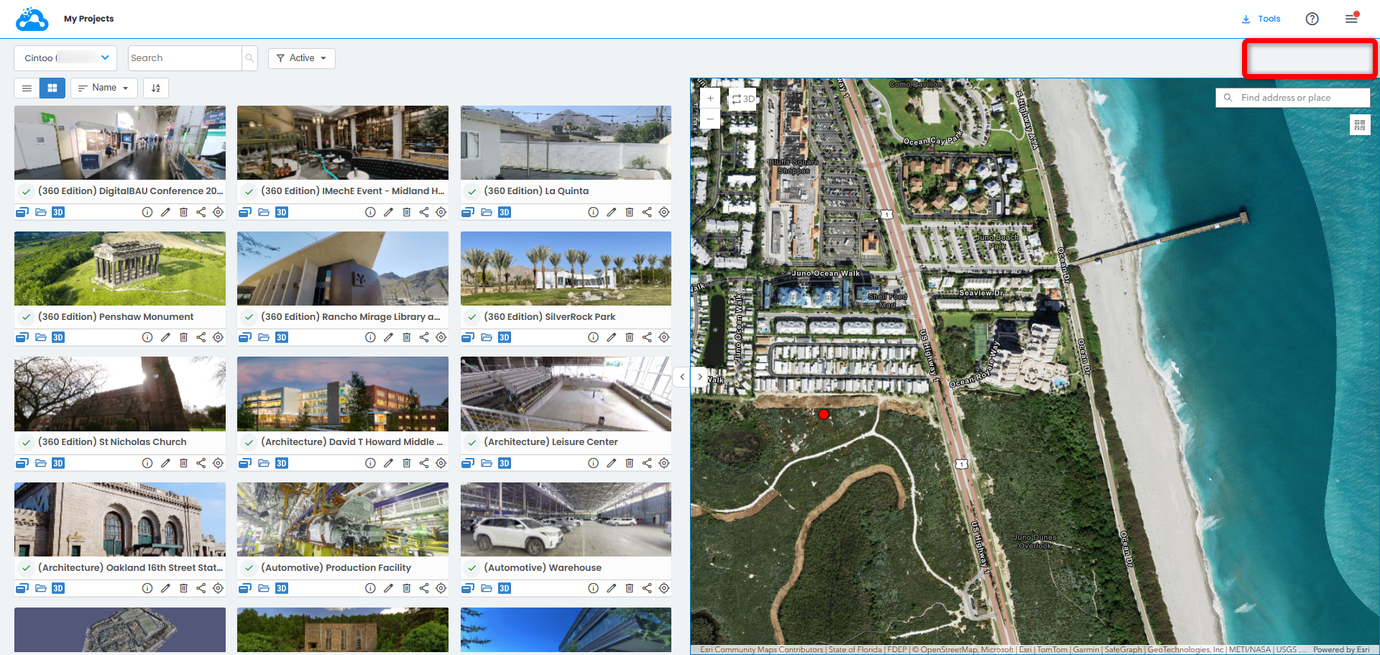Focus the project Search field
This screenshot has height=655, width=1380.
[x=185, y=58]
